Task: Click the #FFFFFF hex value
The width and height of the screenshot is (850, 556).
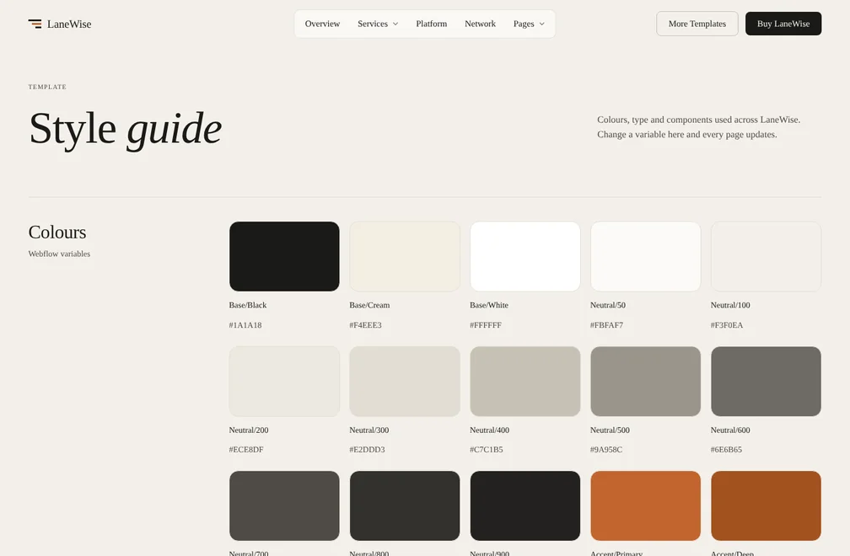Action: tap(486, 325)
